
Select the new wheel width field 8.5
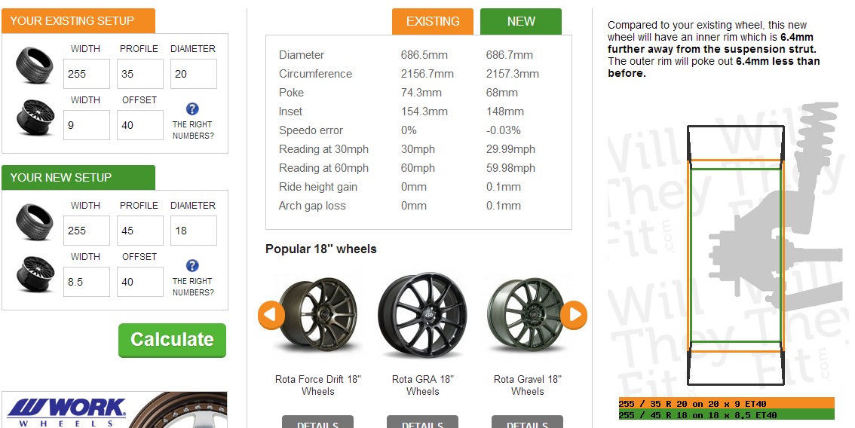[86, 282]
